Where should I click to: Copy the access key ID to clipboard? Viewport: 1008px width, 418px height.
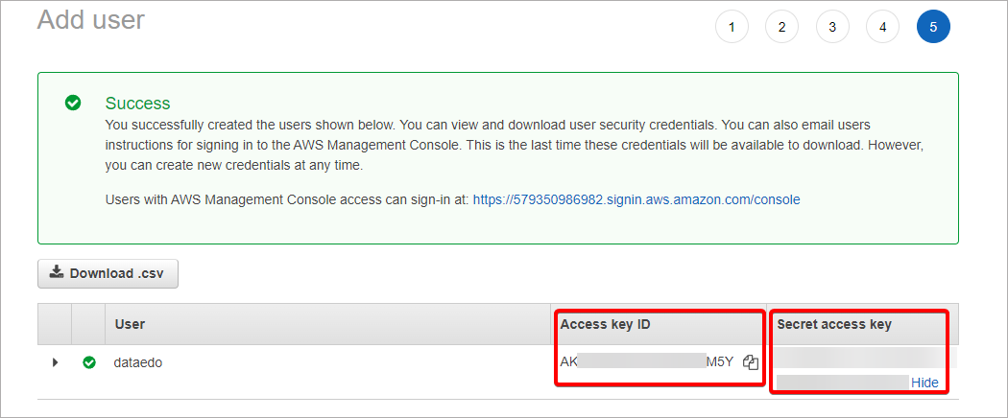(x=751, y=362)
